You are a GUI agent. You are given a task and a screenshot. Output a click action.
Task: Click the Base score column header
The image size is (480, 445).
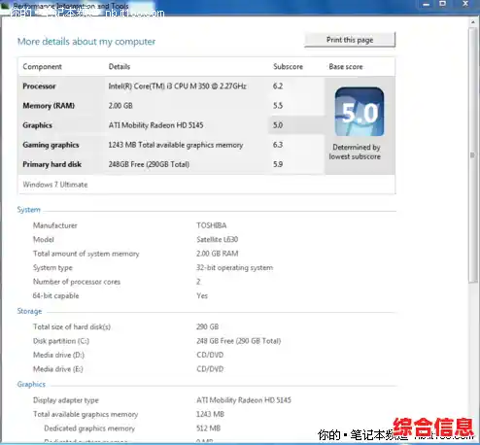346,67
